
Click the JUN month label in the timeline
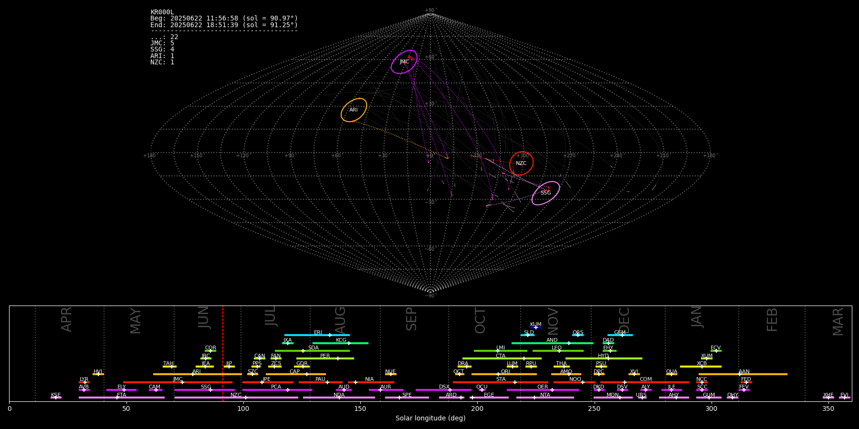pyautogui.click(x=204, y=317)
